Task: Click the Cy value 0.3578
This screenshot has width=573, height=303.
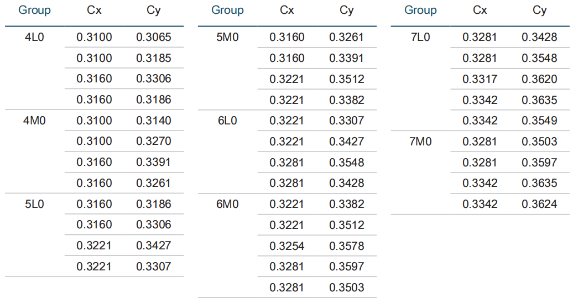Action: pyautogui.click(x=346, y=246)
